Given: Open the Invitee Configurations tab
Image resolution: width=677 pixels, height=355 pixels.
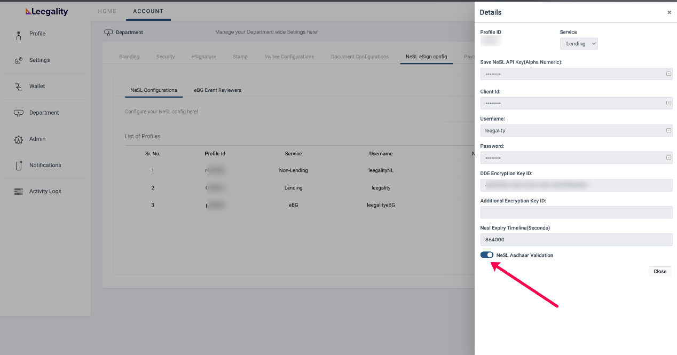Looking at the screenshot, I should point(289,57).
